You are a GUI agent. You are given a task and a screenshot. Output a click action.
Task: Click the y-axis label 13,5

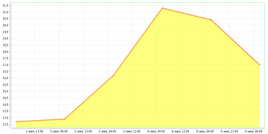tap(6, 111)
